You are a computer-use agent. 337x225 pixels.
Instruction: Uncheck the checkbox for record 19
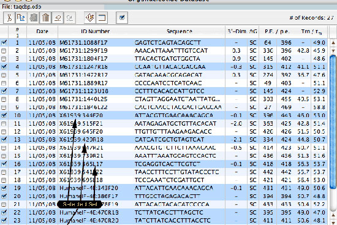coord(4,188)
